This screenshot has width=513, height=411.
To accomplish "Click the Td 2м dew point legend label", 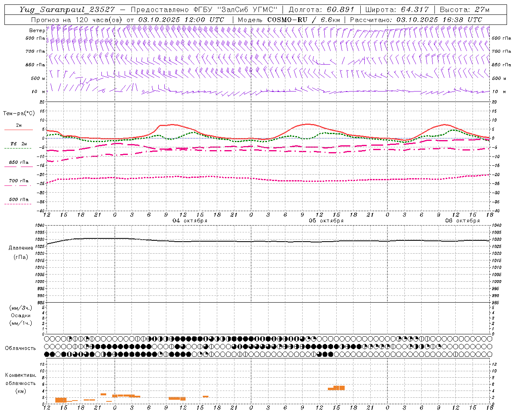I will coord(19,144).
